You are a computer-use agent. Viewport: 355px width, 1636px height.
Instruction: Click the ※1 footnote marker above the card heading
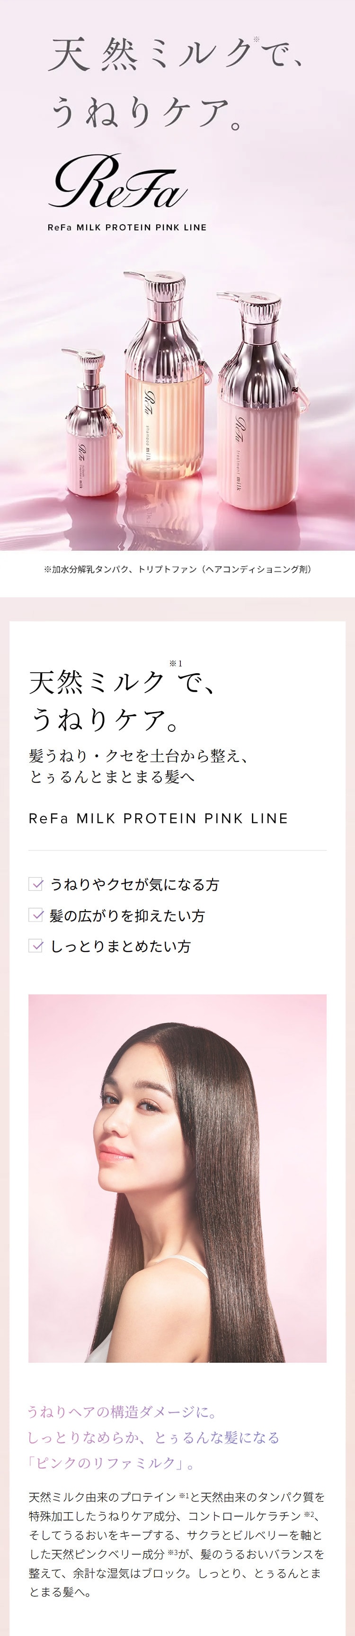pyautogui.click(x=176, y=664)
